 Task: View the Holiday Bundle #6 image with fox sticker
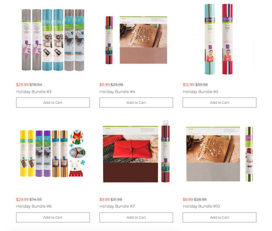(53, 154)
